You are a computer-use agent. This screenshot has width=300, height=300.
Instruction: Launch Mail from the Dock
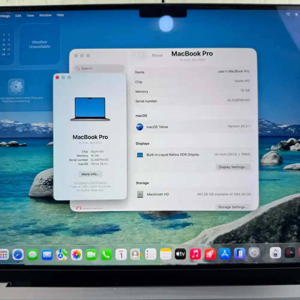[x=47, y=255]
